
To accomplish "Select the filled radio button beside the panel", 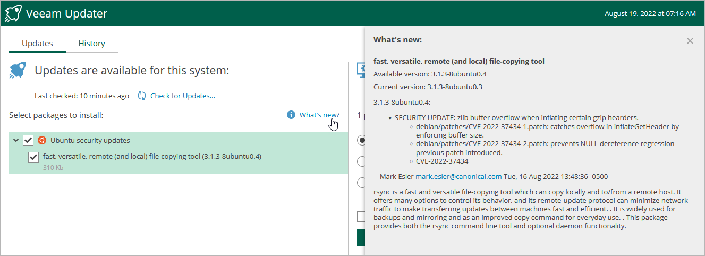I will (361, 141).
